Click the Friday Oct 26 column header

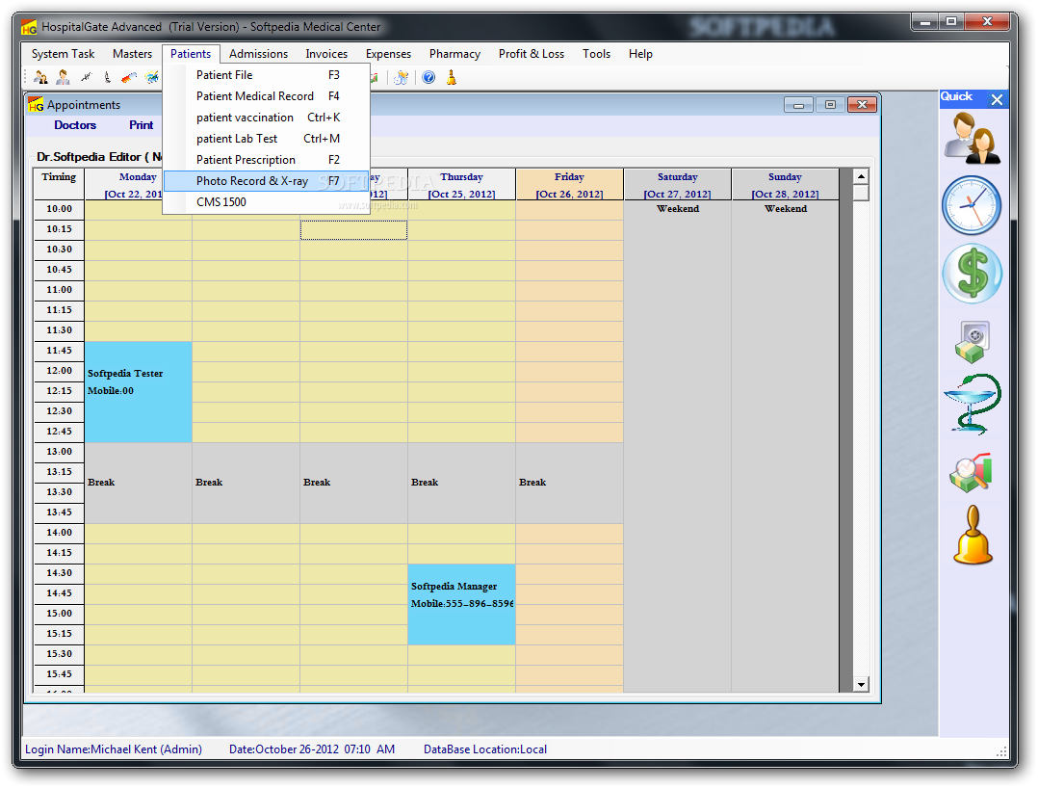click(x=569, y=185)
